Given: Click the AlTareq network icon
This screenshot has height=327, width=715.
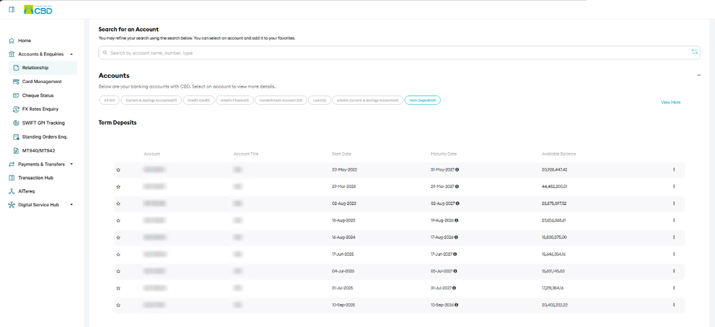Looking at the screenshot, I should click(x=12, y=191).
